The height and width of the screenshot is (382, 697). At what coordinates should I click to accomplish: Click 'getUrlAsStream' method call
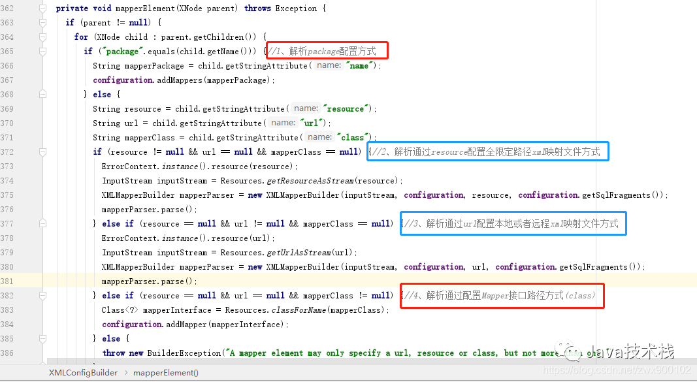(x=299, y=252)
